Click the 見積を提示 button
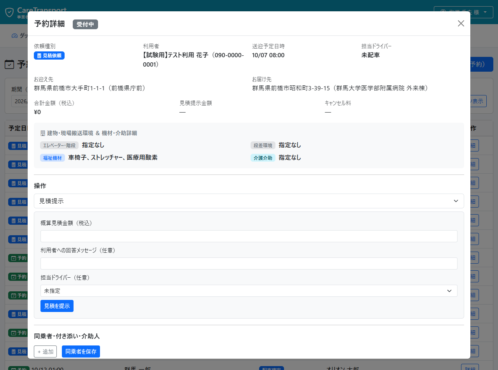The width and height of the screenshot is (498, 370). click(57, 306)
